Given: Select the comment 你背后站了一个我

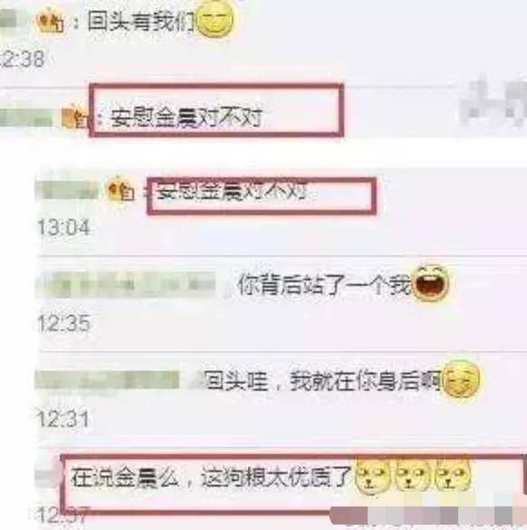Looking at the screenshot, I should pos(324,284).
